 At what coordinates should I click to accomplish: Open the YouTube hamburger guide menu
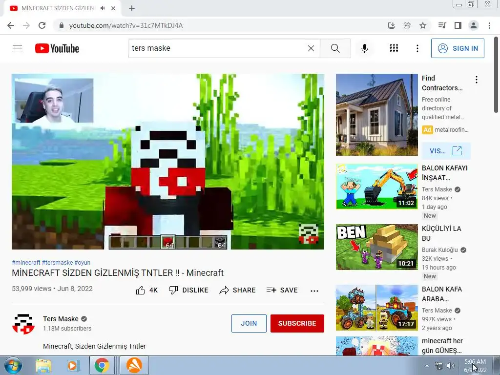pos(18,48)
